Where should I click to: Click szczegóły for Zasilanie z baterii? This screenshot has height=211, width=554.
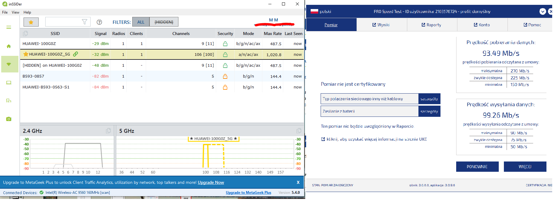[429, 111]
